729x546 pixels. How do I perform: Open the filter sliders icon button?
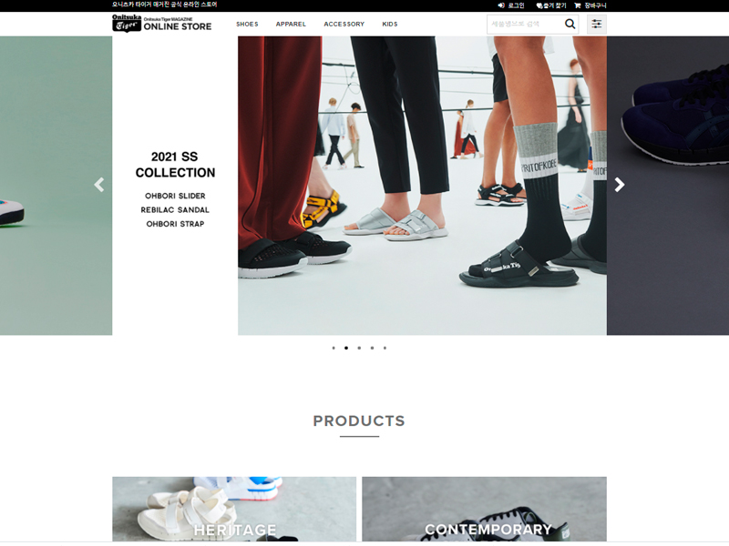point(597,25)
